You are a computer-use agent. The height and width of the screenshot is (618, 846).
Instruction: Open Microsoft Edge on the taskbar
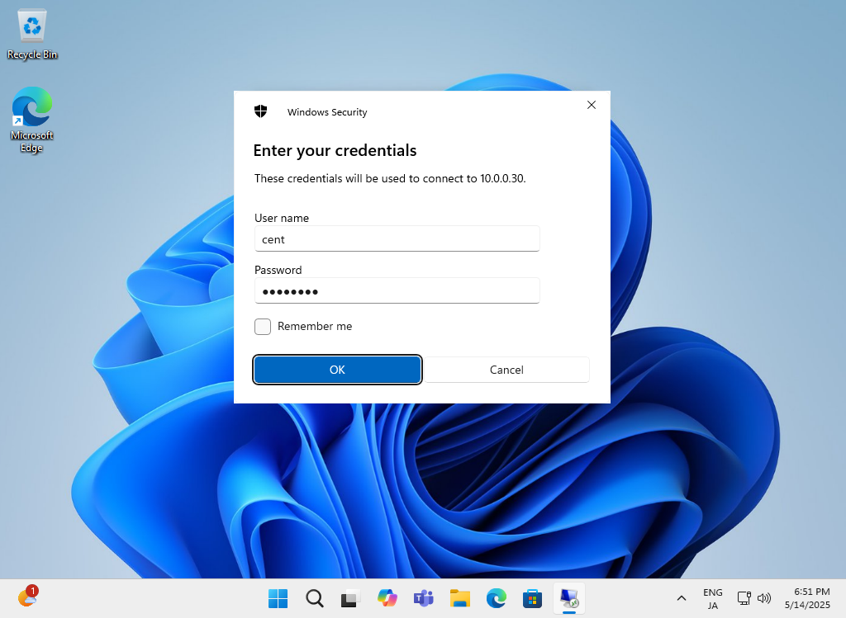[x=496, y=598]
